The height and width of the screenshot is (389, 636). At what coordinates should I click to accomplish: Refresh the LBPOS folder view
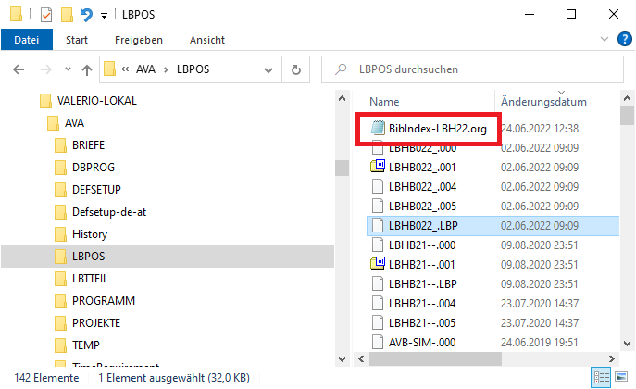pos(295,69)
